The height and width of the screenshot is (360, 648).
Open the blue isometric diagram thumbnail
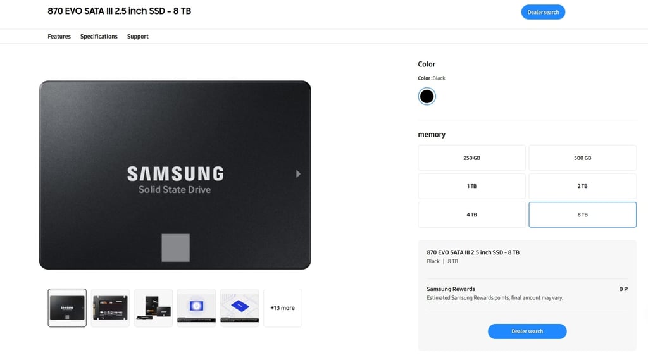[240, 308]
